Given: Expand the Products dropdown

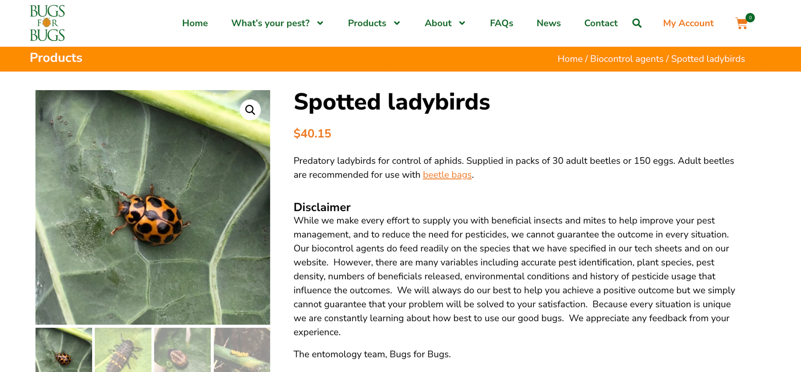Looking at the screenshot, I should pos(373,23).
